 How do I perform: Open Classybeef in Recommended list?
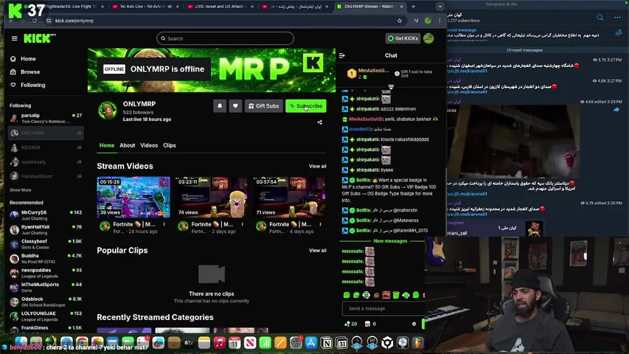[x=46, y=244]
